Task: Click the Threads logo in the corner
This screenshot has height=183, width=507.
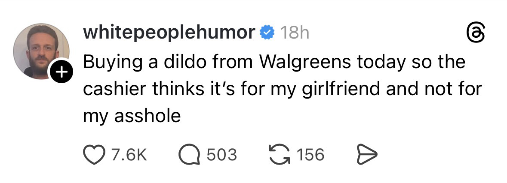Action: 476,33
